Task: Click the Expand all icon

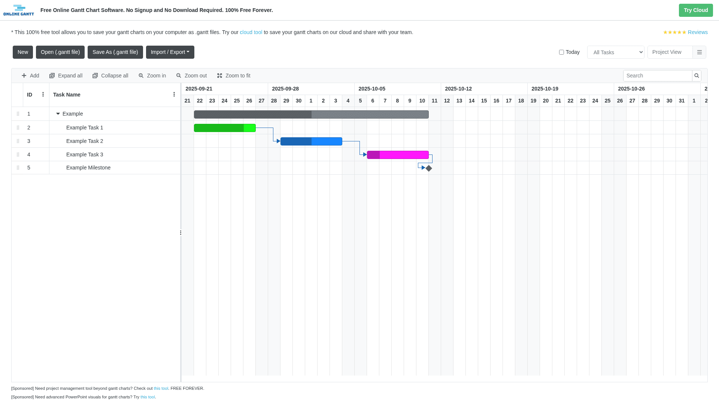Action: (x=52, y=76)
